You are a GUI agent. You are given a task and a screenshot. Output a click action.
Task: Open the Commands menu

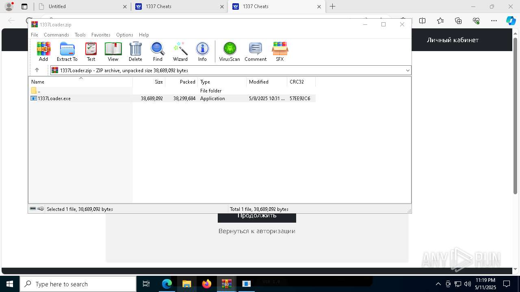[x=56, y=35]
